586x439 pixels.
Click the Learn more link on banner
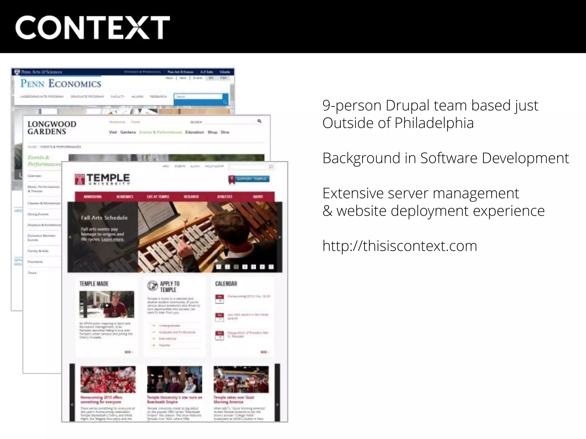112,239
